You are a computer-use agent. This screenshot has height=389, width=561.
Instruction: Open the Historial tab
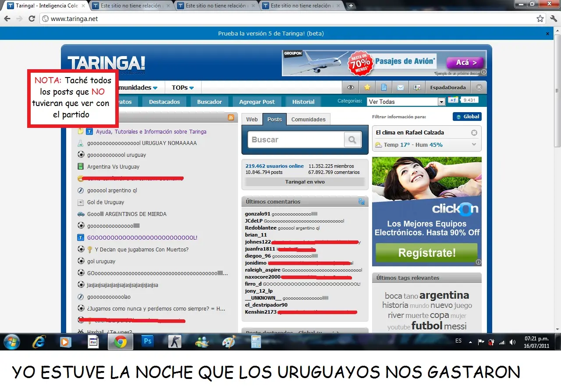pos(303,102)
